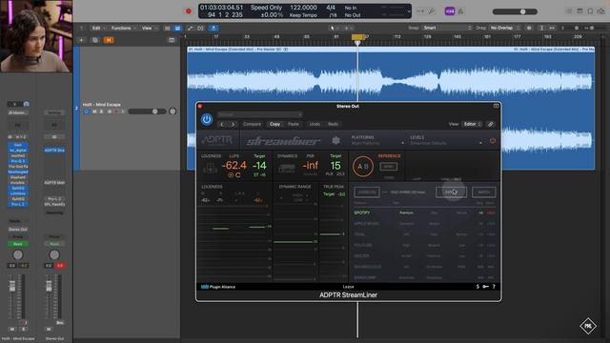Select the Spotify platform row
Screen dimensions: 610x343
pos(424,213)
